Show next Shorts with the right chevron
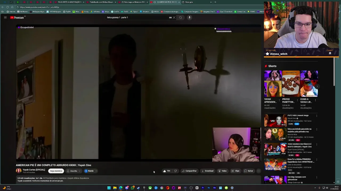The height and width of the screenshot is (191, 341). (x=317, y=86)
